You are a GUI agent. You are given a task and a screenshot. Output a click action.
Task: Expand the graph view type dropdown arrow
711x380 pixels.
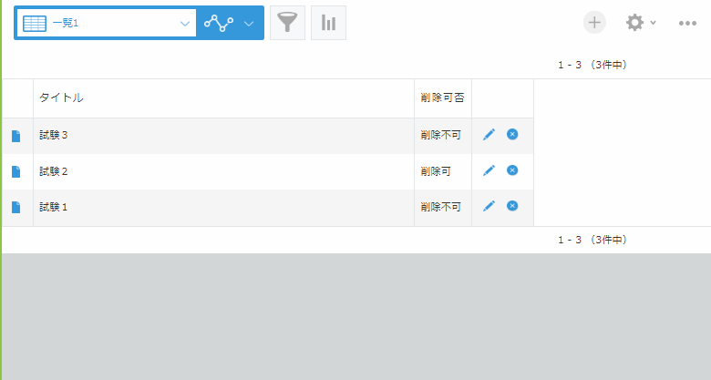249,23
